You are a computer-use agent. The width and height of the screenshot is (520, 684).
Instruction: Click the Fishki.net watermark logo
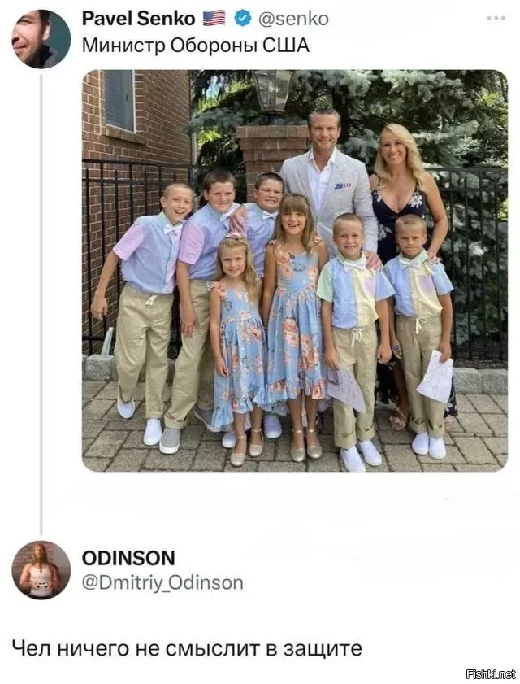[491, 674]
